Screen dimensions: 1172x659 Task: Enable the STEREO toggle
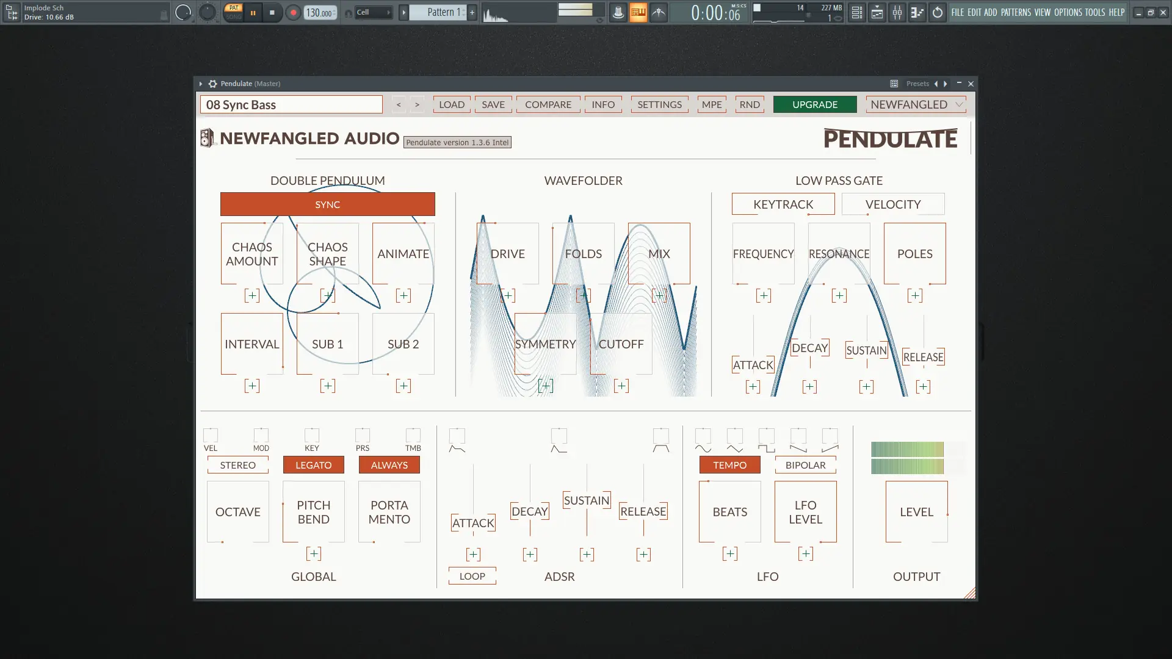tap(237, 465)
